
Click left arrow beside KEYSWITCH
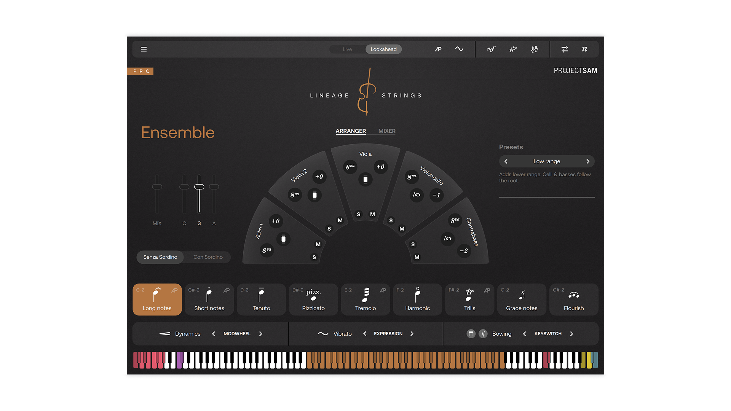click(x=525, y=334)
